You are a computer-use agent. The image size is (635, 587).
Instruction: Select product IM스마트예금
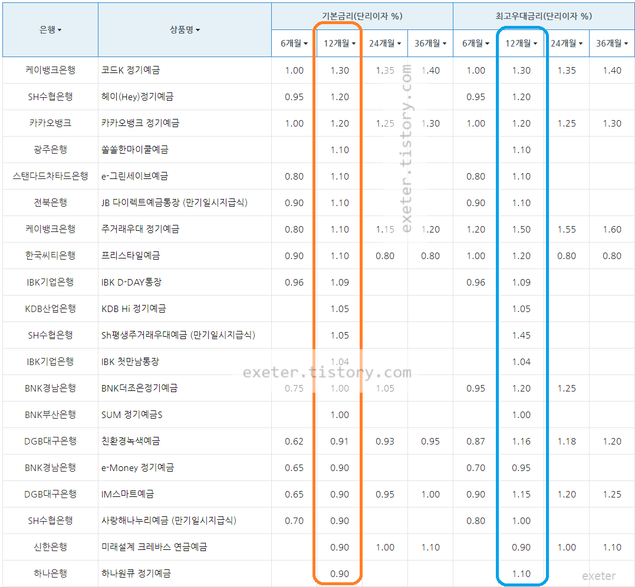[x=127, y=494]
